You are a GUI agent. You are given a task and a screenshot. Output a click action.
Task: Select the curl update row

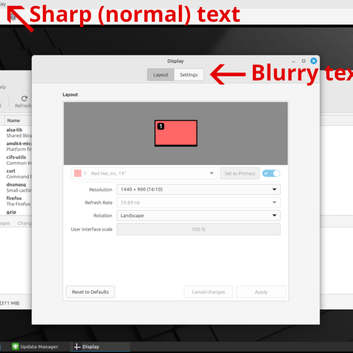coord(16,174)
